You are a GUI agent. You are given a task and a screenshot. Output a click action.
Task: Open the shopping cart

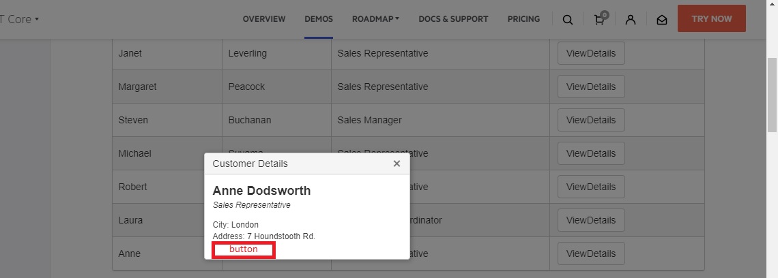point(599,20)
